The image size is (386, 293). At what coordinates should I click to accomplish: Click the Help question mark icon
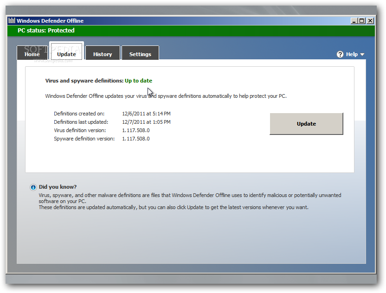click(340, 54)
